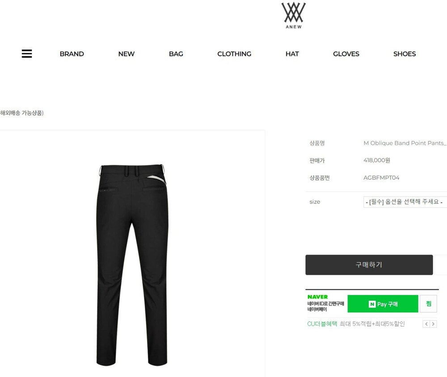The height and width of the screenshot is (377, 447).
Task: Click the Naver Pay N icon
Action: (372, 304)
